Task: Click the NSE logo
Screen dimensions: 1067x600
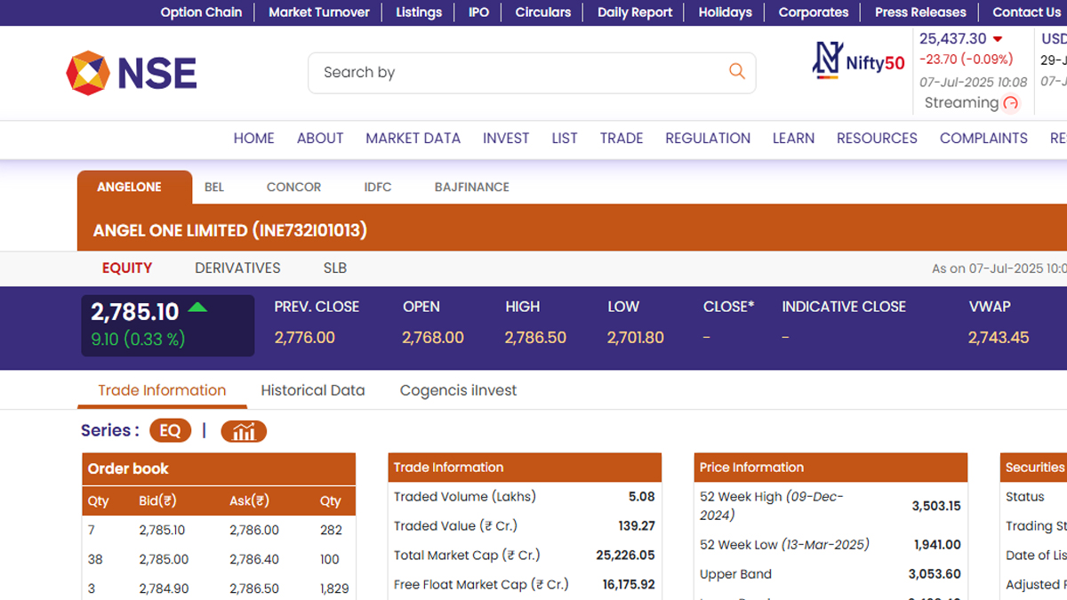Action: (x=132, y=73)
